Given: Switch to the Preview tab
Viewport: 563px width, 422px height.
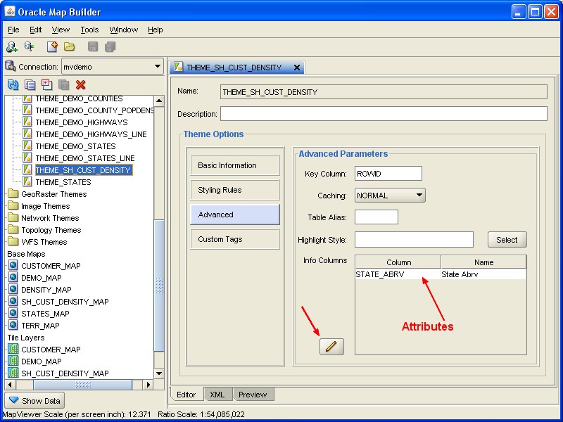Looking at the screenshot, I should pyautogui.click(x=253, y=395).
